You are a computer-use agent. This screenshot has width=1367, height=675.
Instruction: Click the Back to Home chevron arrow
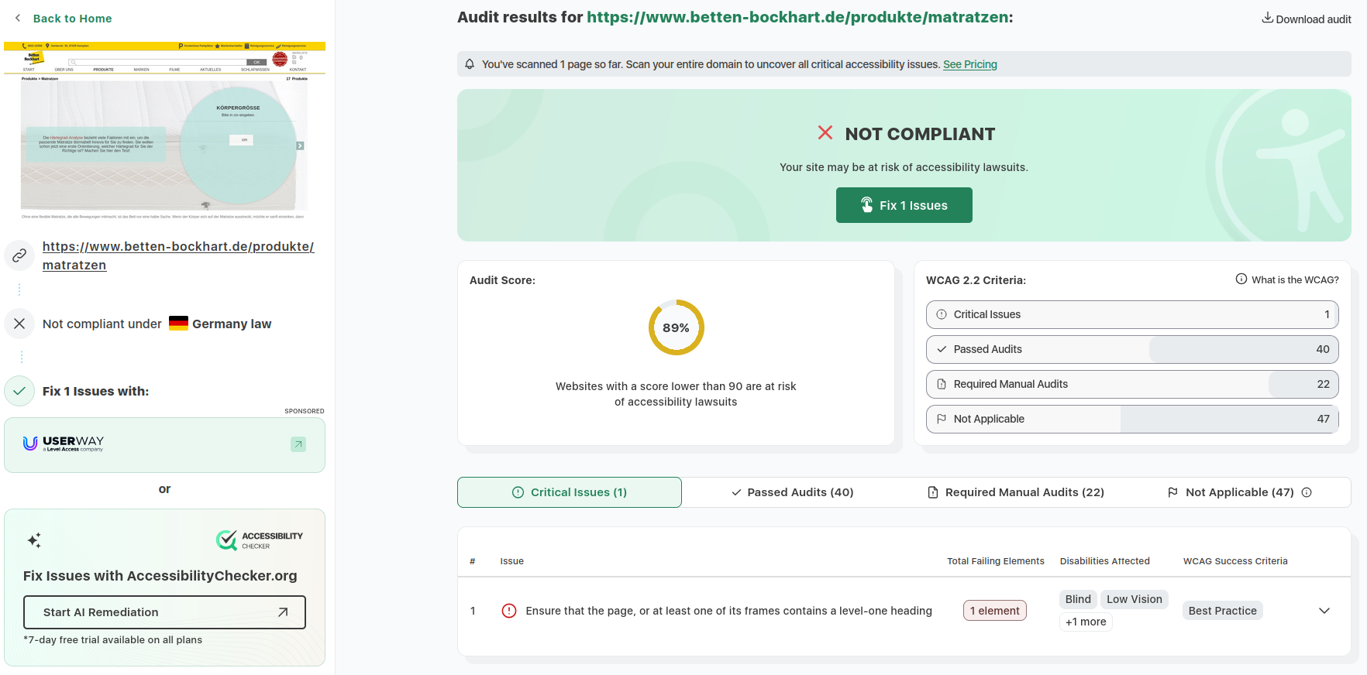coord(18,18)
